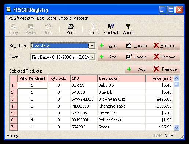Select row header 2 in table
This screenshot has width=189, height=144.
(14, 92)
